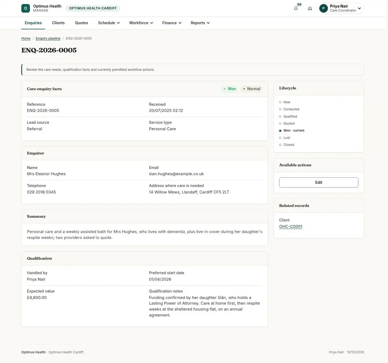Click the Optimus Health Cardiff branch pill

click(x=93, y=8)
